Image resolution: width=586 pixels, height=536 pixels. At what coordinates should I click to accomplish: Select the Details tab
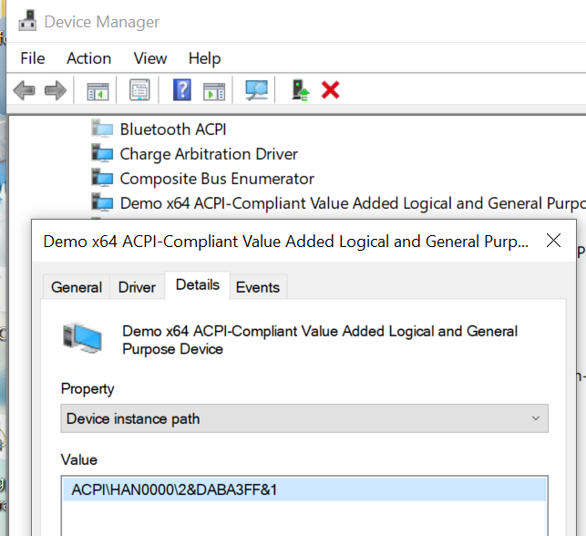tap(198, 285)
